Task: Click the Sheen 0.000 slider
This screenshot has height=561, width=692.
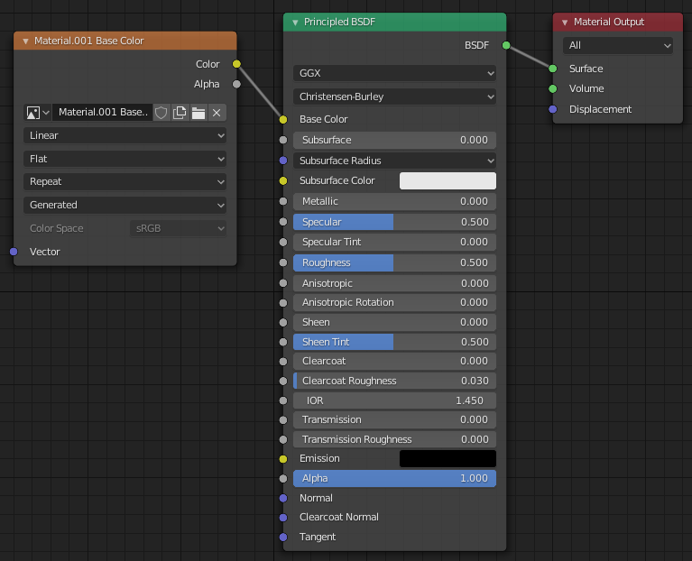Action: (394, 322)
